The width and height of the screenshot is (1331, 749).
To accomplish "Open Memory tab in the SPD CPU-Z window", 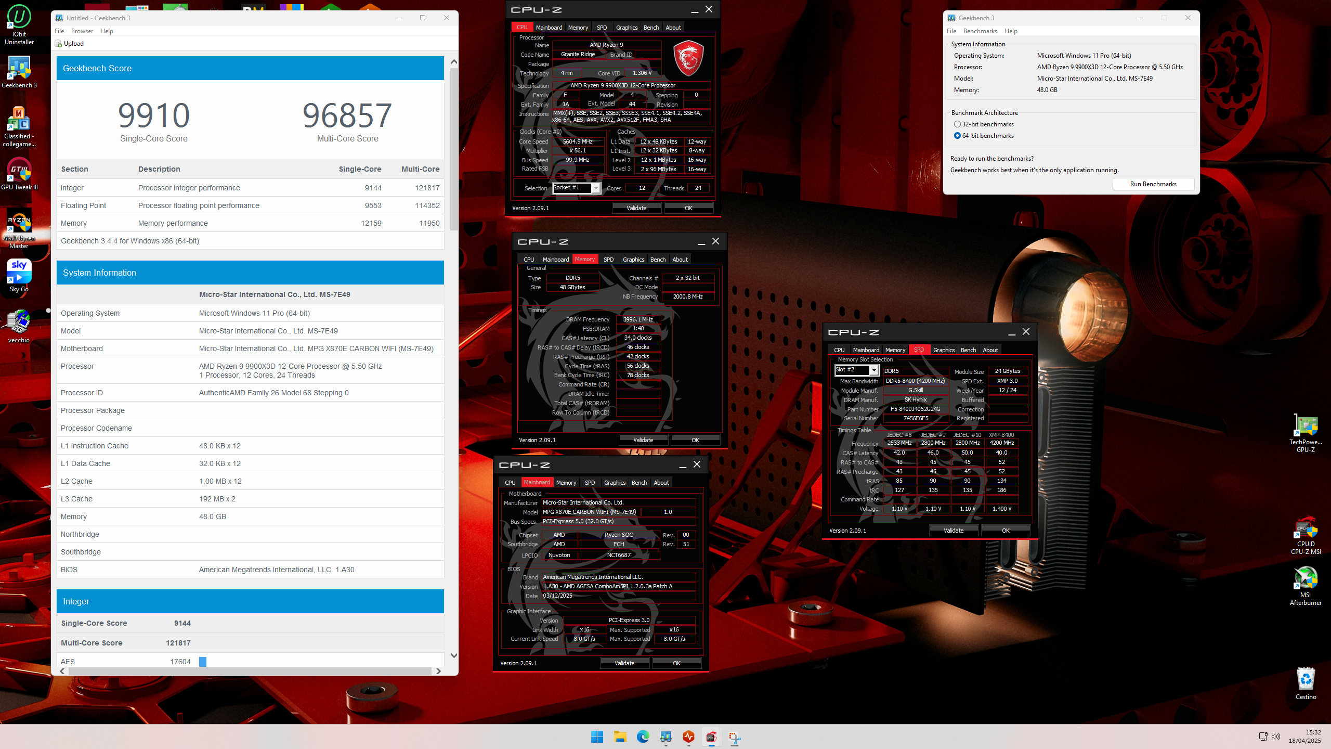I will click(x=895, y=350).
